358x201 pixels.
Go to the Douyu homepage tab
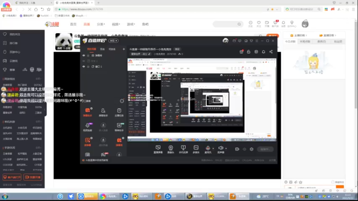pyautogui.click(x=73, y=24)
